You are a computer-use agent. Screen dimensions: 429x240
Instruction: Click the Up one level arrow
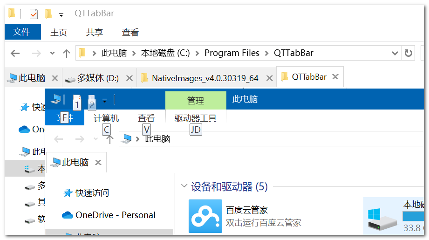[x=66, y=53]
